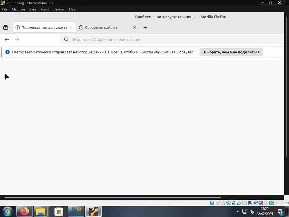This screenshot has width=289, height=217.
Task: Click the 'Right Ctrl' host key label
Action: click(x=282, y=203)
